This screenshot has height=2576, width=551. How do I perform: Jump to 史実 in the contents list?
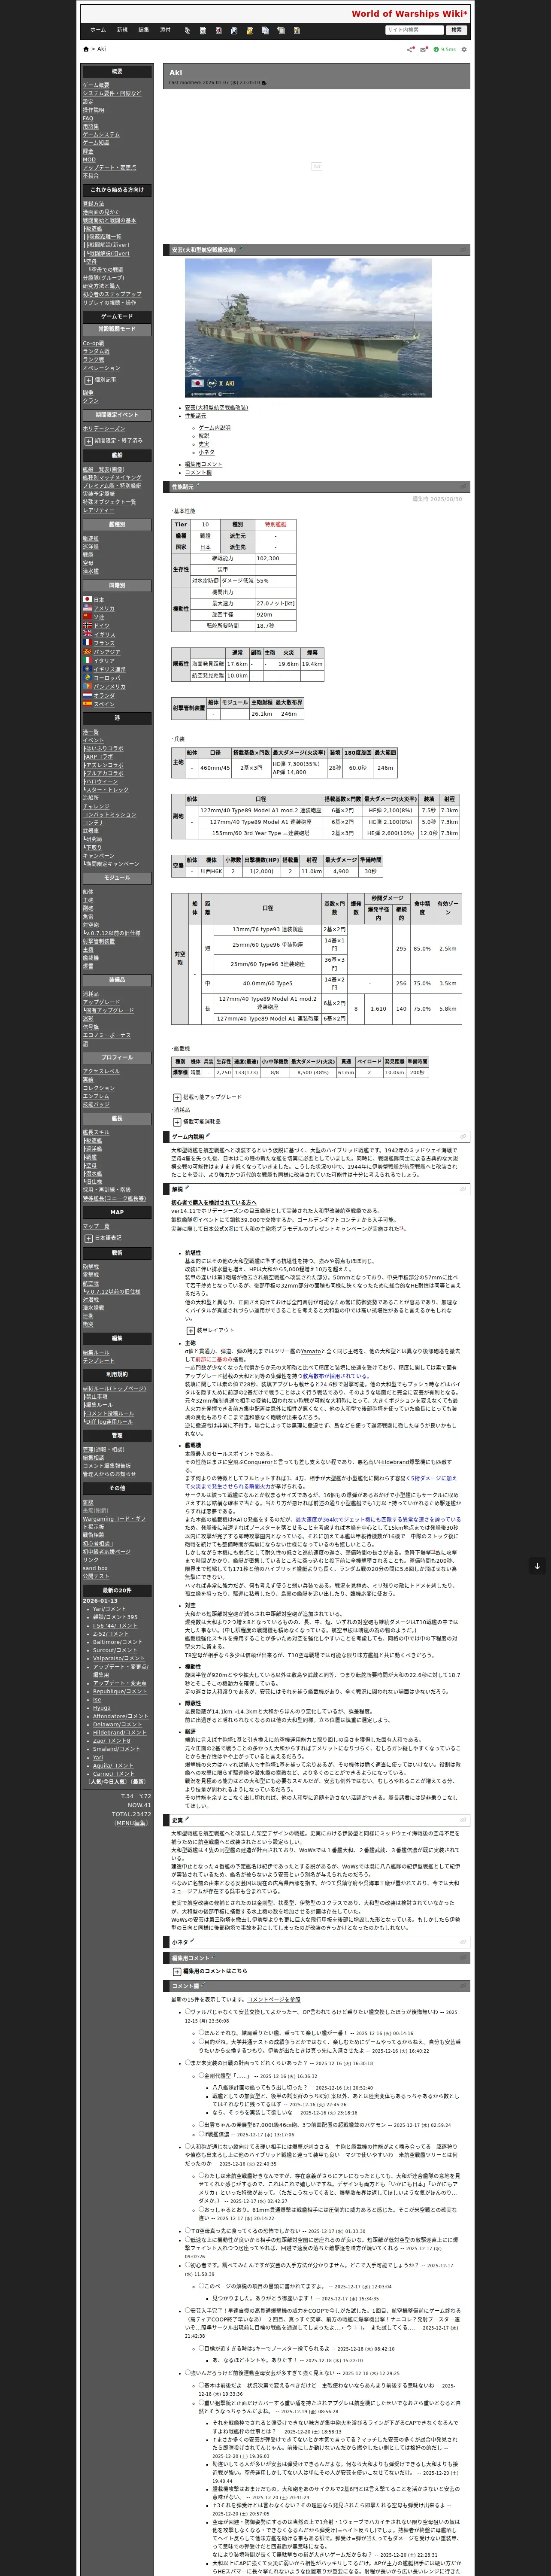click(204, 444)
